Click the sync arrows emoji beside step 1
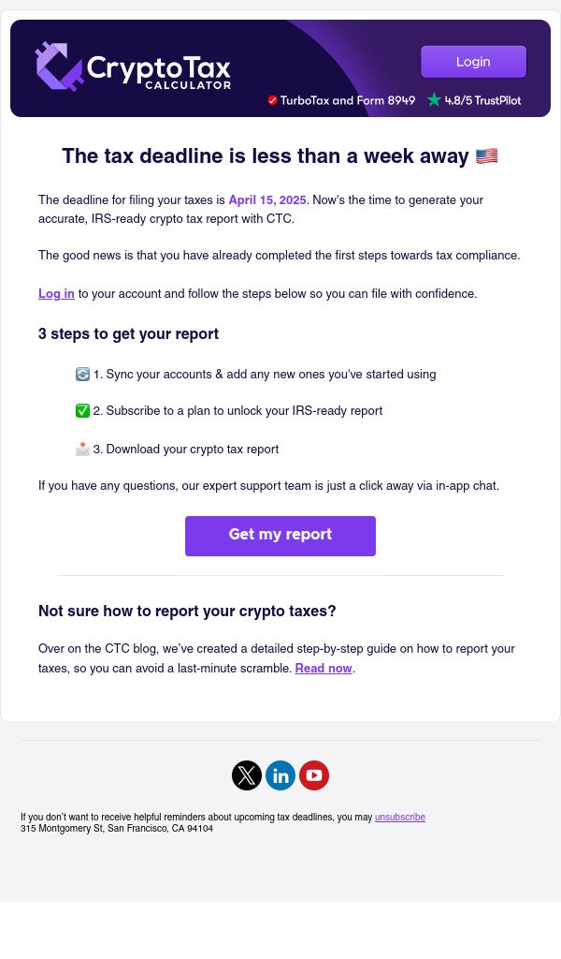Screen dimensions: 561x959 point(82,375)
